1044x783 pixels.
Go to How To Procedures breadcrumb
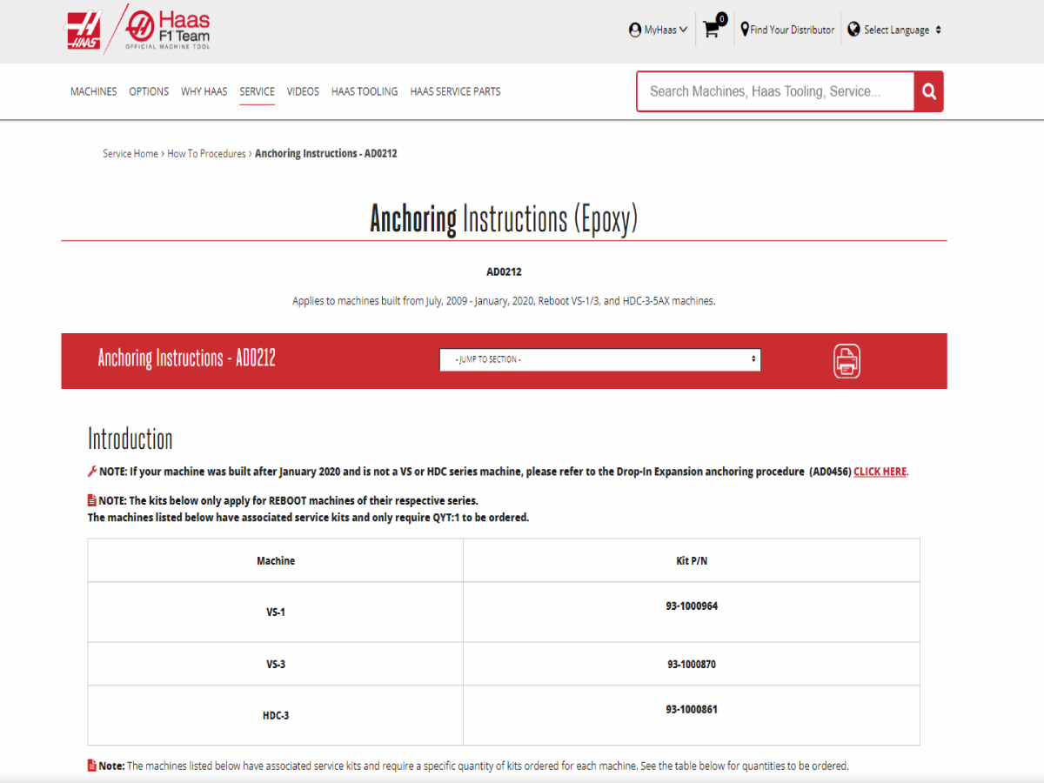coord(206,153)
